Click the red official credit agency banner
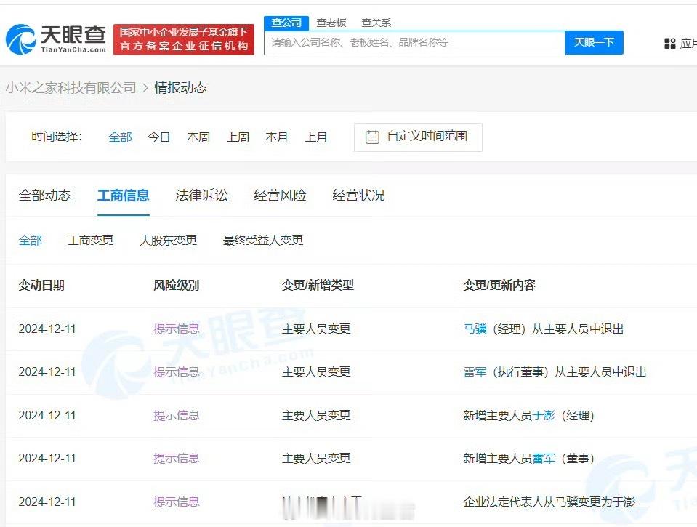Screen dimensions: 697x527 pos(184,39)
